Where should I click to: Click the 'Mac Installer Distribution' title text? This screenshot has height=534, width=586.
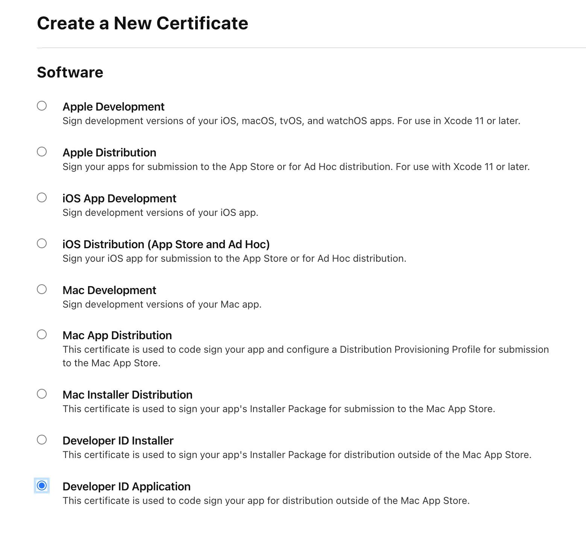pyautogui.click(x=127, y=395)
